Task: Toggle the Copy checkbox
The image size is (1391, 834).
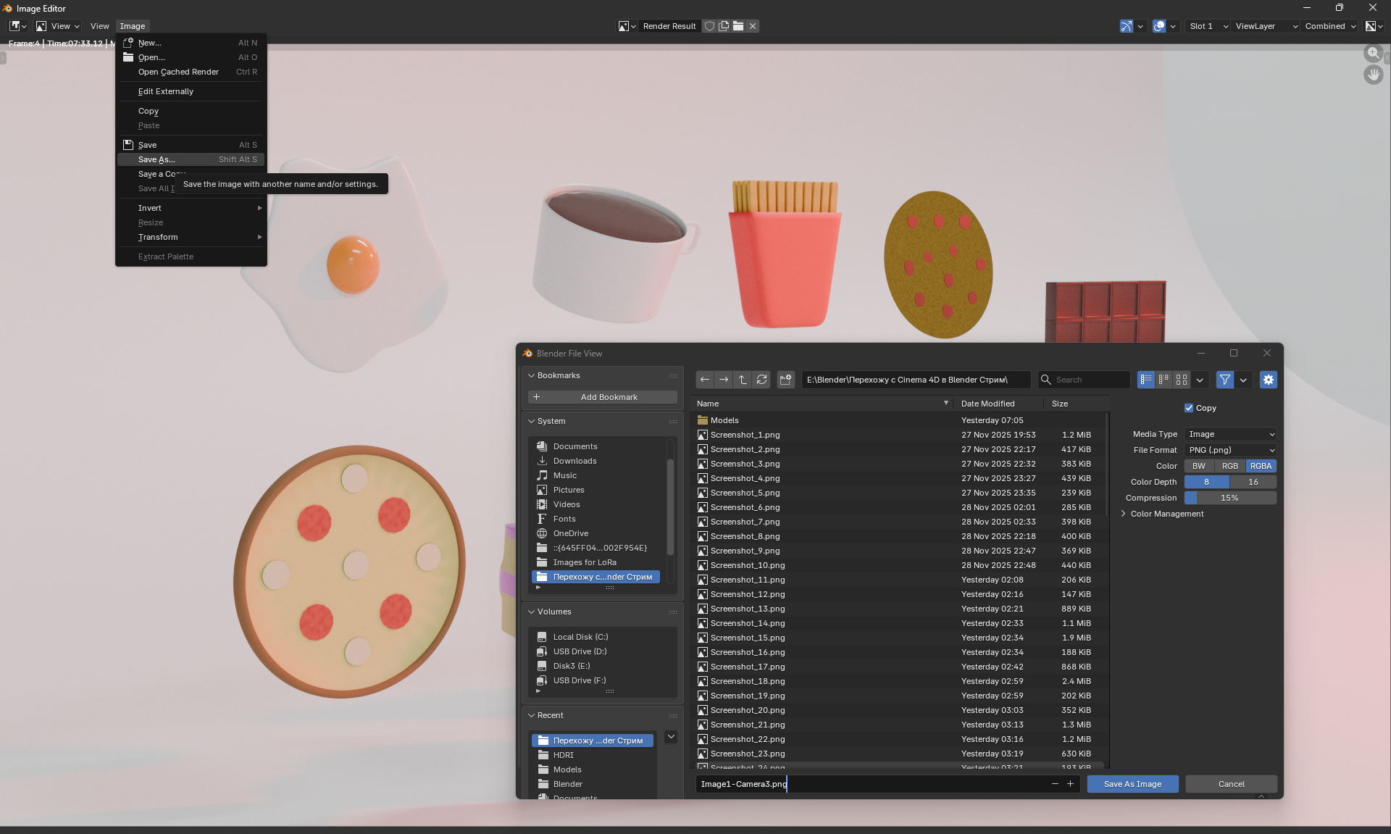Action: (1189, 408)
